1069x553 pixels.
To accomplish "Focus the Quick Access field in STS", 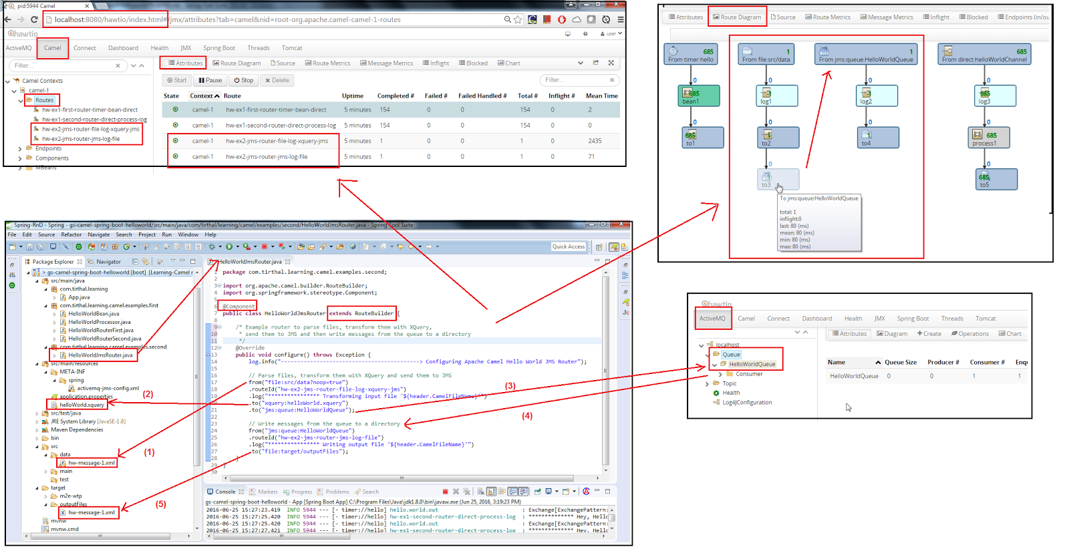I will (569, 246).
